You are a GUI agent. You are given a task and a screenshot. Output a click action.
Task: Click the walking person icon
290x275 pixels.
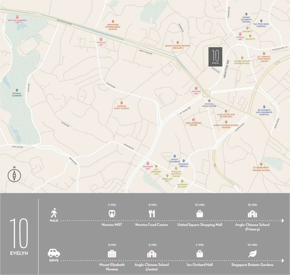tap(54, 213)
